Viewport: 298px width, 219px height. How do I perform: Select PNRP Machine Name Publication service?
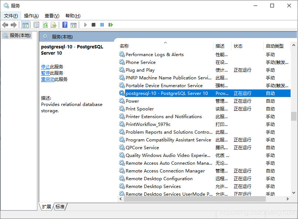(169, 78)
